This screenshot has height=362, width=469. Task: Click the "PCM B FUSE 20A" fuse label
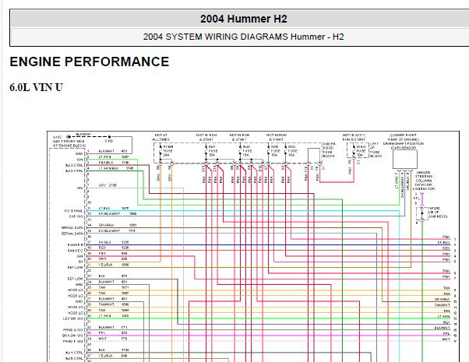[168, 151]
